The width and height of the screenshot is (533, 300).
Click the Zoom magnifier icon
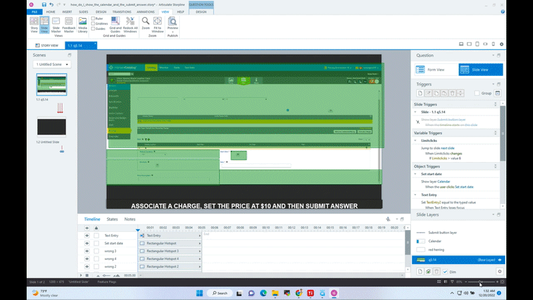pyautogui.click(x=145, y=22)
